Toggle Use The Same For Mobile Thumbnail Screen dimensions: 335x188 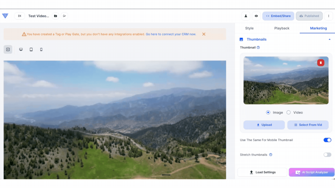tap(327, 140)
